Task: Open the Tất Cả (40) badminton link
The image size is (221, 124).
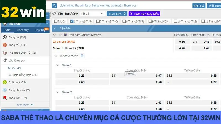Action: point(14,68)
